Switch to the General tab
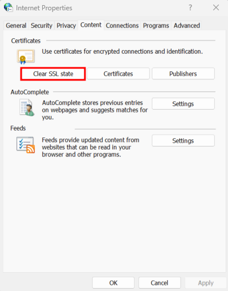Screen dimensions: 228x291 16,26
